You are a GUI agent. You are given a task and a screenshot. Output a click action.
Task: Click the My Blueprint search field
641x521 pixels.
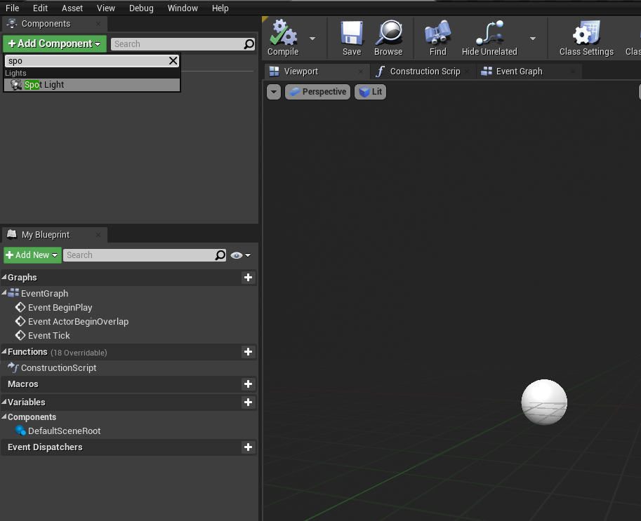(139, 255)
